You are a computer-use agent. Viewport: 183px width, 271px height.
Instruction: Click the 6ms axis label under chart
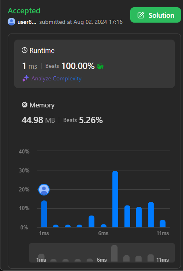103,233
